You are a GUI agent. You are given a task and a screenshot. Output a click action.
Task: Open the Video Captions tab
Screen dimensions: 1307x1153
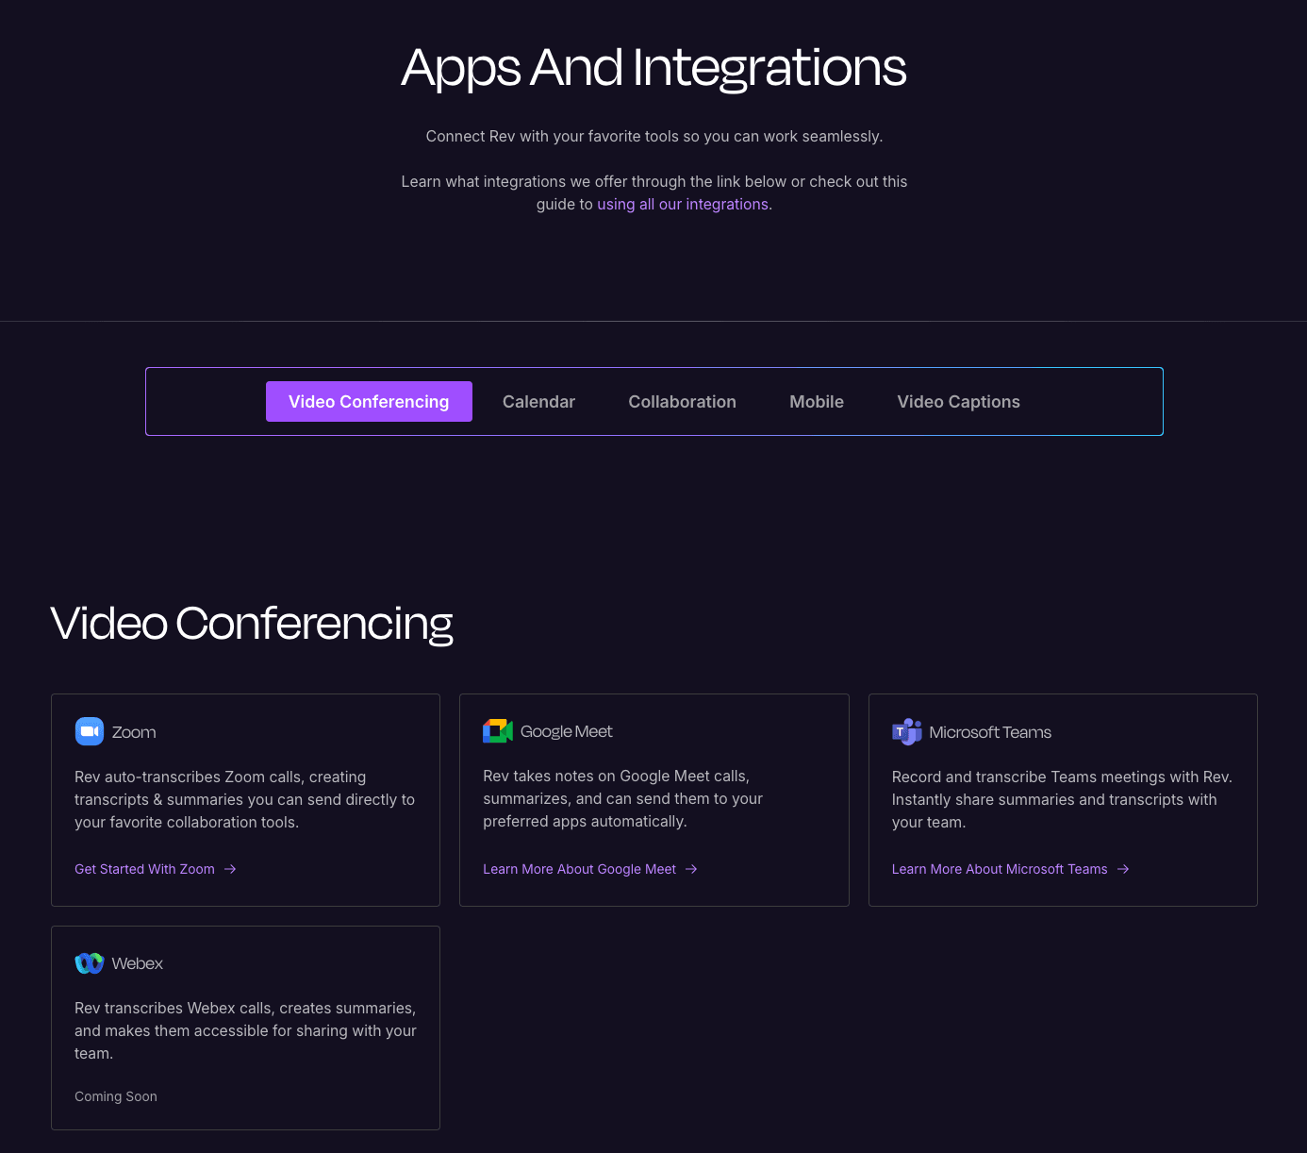click(x=958, y=401)
